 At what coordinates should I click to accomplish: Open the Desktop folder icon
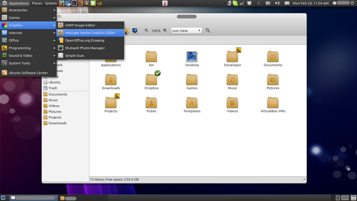[192, 59]
